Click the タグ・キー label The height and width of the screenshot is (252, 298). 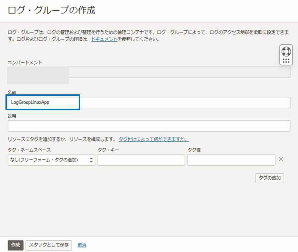(108, 150)
